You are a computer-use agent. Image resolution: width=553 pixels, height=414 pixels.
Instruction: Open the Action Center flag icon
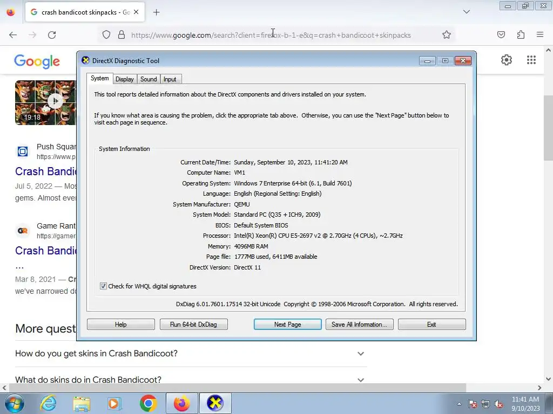[473, 404]
